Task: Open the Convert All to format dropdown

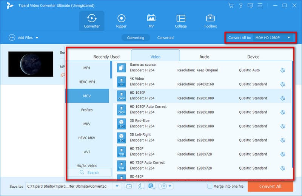Action: [273, 38]
